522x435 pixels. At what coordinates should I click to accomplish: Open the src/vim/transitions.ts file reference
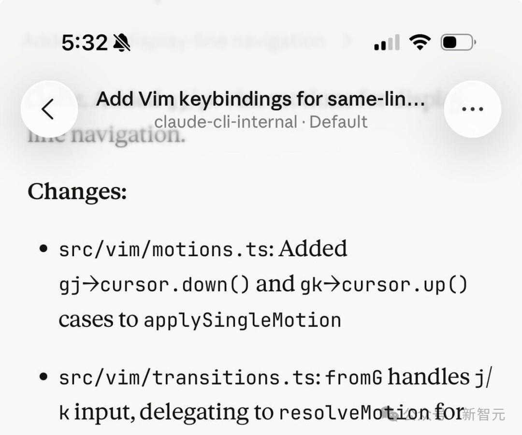187,378
